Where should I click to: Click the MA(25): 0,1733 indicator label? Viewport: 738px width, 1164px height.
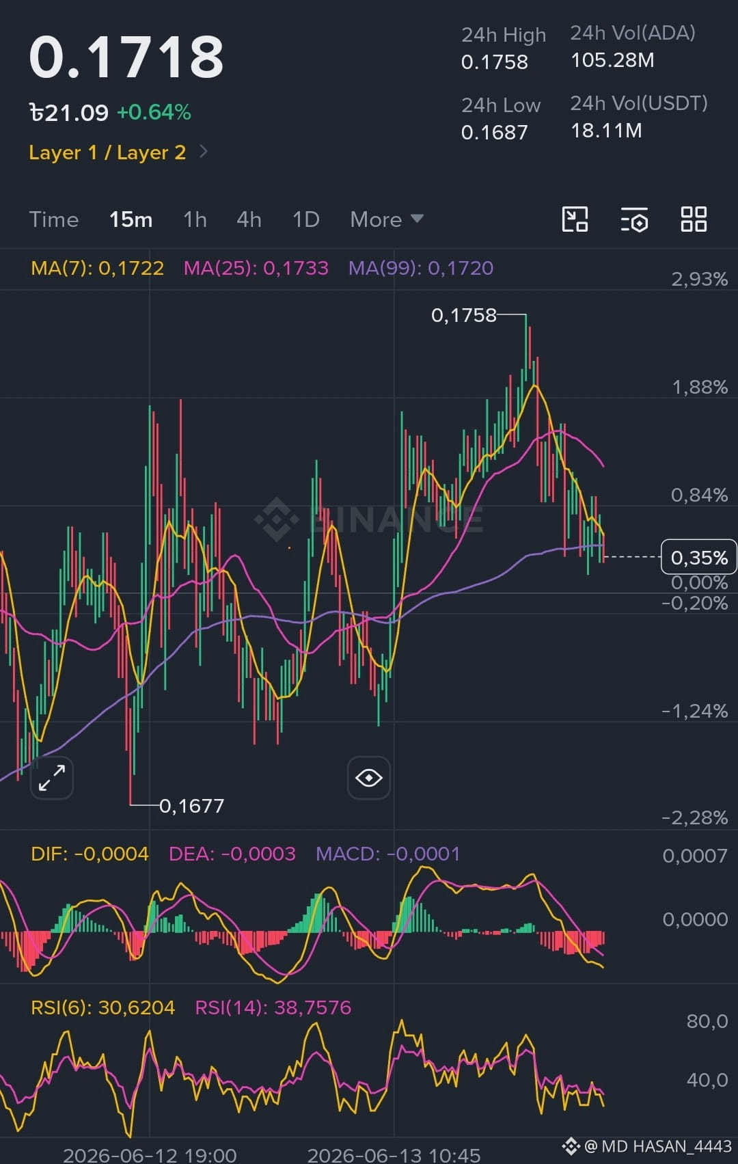pos(256,268)
